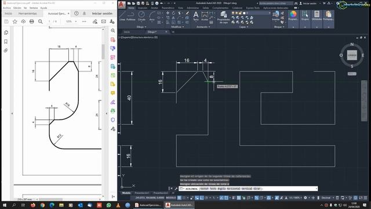
Task: Open the Anotar ribbon tab
Action: coord(155,8)
